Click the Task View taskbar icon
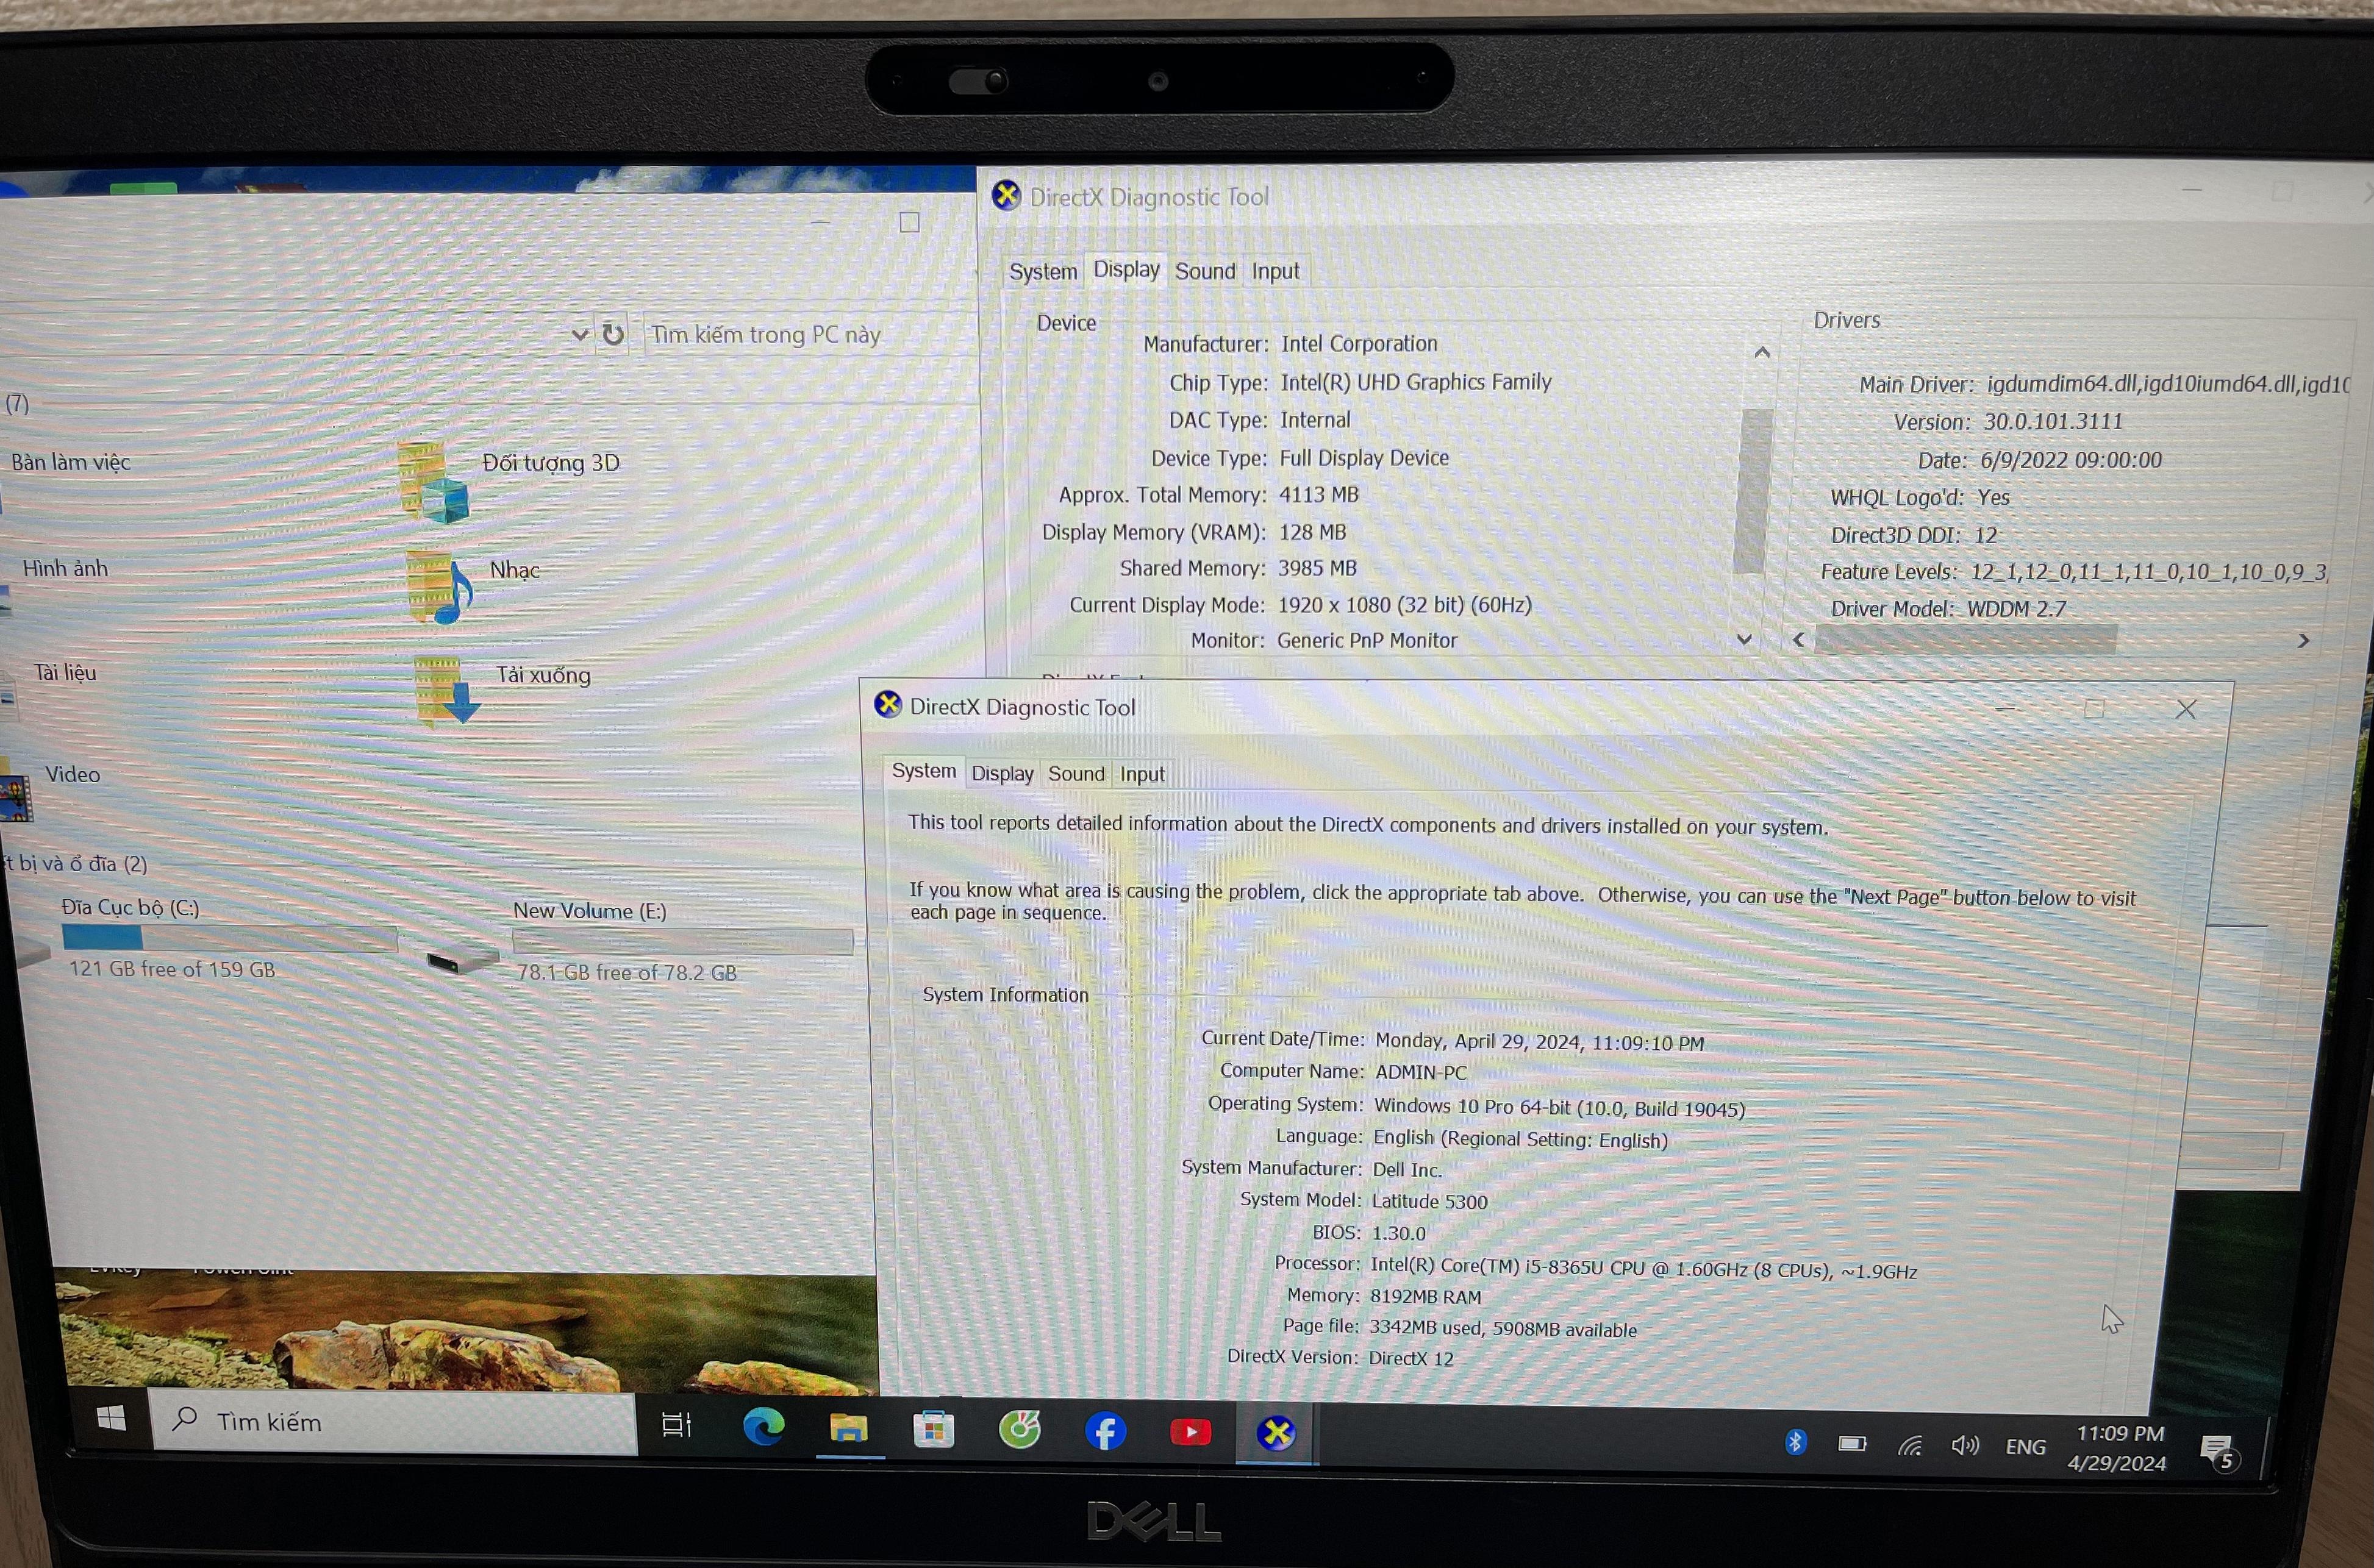 point(677,1425)
